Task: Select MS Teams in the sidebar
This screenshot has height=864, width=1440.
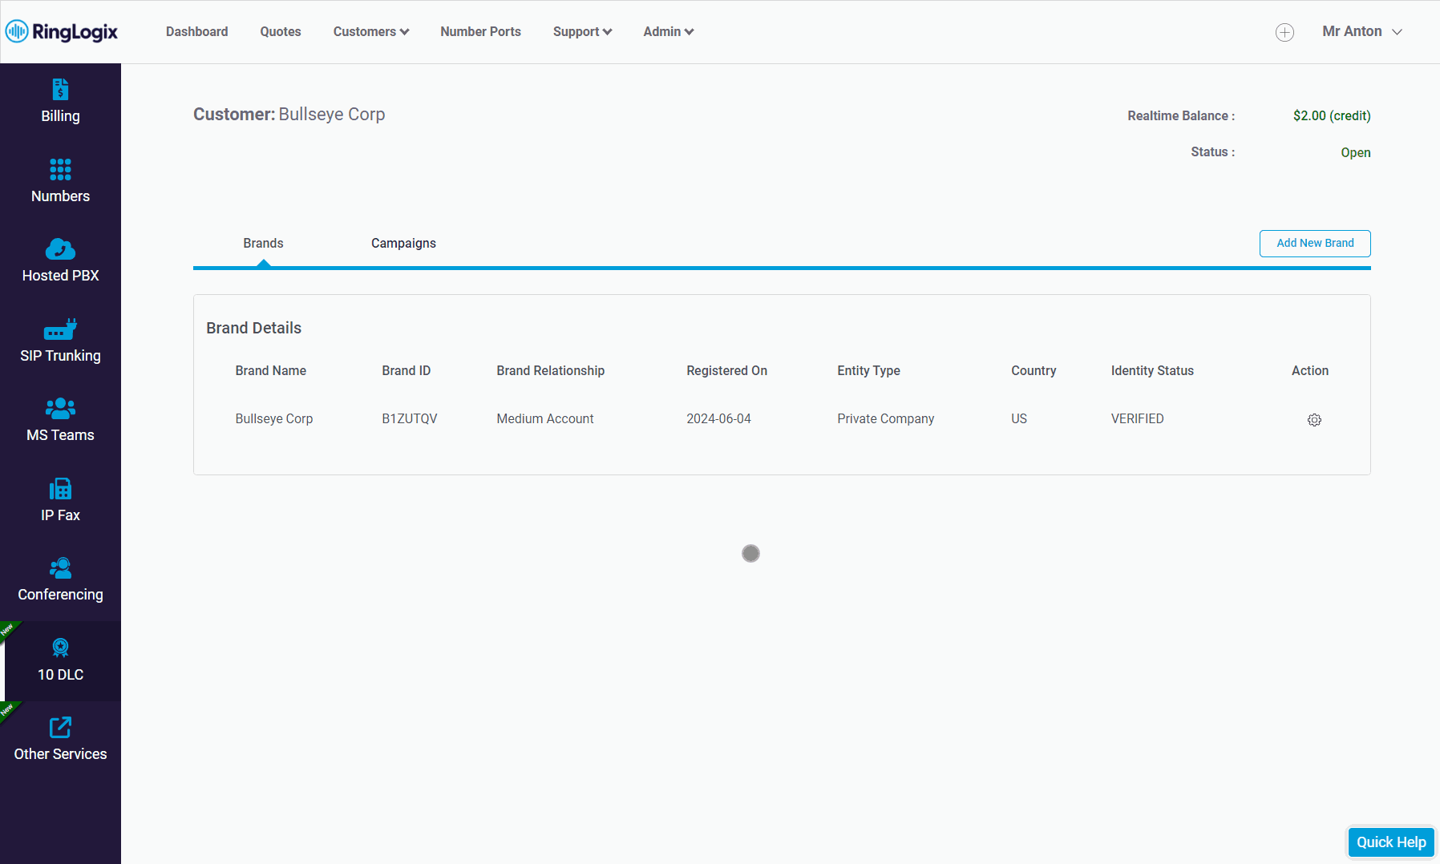Action: click(60, 421)
